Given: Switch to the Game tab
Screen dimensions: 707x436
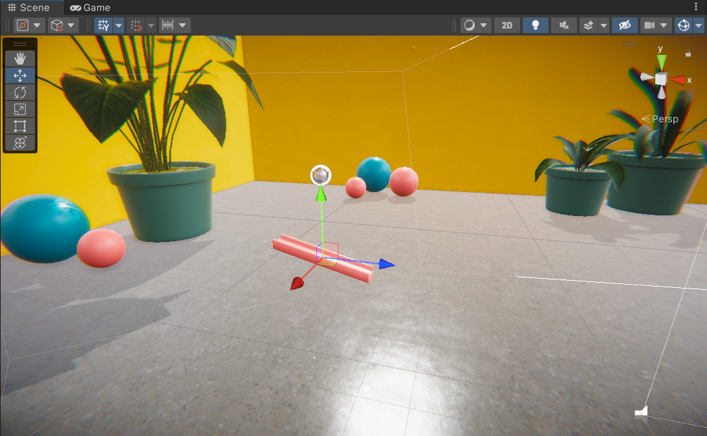Looking at the screenshot, I should point(91,8).
